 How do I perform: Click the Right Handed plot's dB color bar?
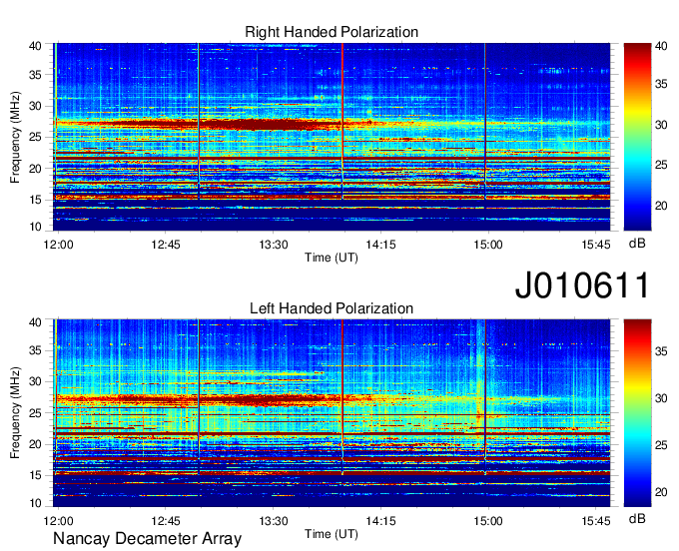(x=637, y=137)
